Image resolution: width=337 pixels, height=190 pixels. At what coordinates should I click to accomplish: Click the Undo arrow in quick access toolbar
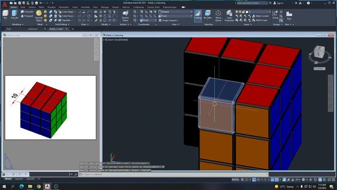tap(41, 3)
